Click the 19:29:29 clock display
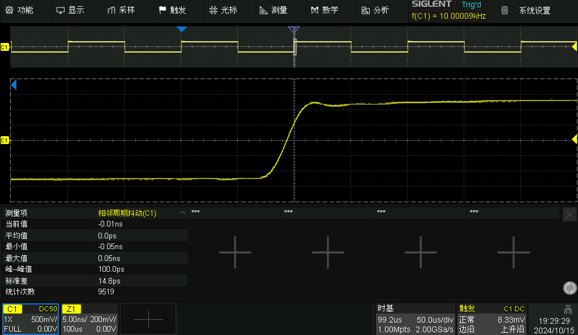The width and height of the screenshot is (578, 335). 554,321
